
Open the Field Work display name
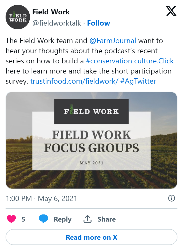(51, 12)
